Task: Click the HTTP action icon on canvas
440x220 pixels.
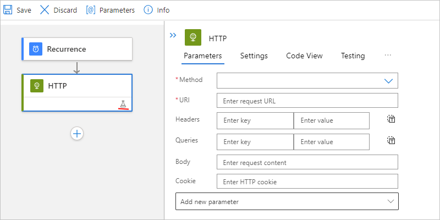Action: pyautogui.click(x=37, y=86)
